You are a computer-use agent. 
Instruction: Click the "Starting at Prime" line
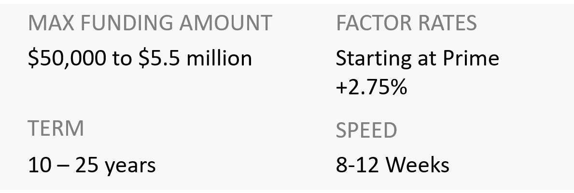coord(417,58)
